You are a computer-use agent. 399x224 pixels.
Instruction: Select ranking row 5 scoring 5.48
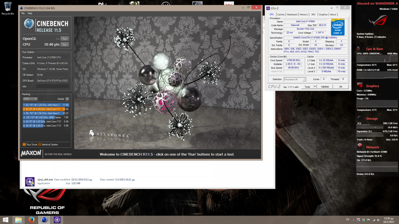[46, 121]
